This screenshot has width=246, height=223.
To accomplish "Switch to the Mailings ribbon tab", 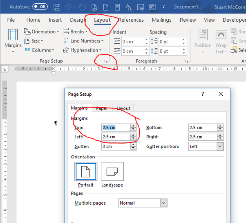I will (x=161, y=20).
